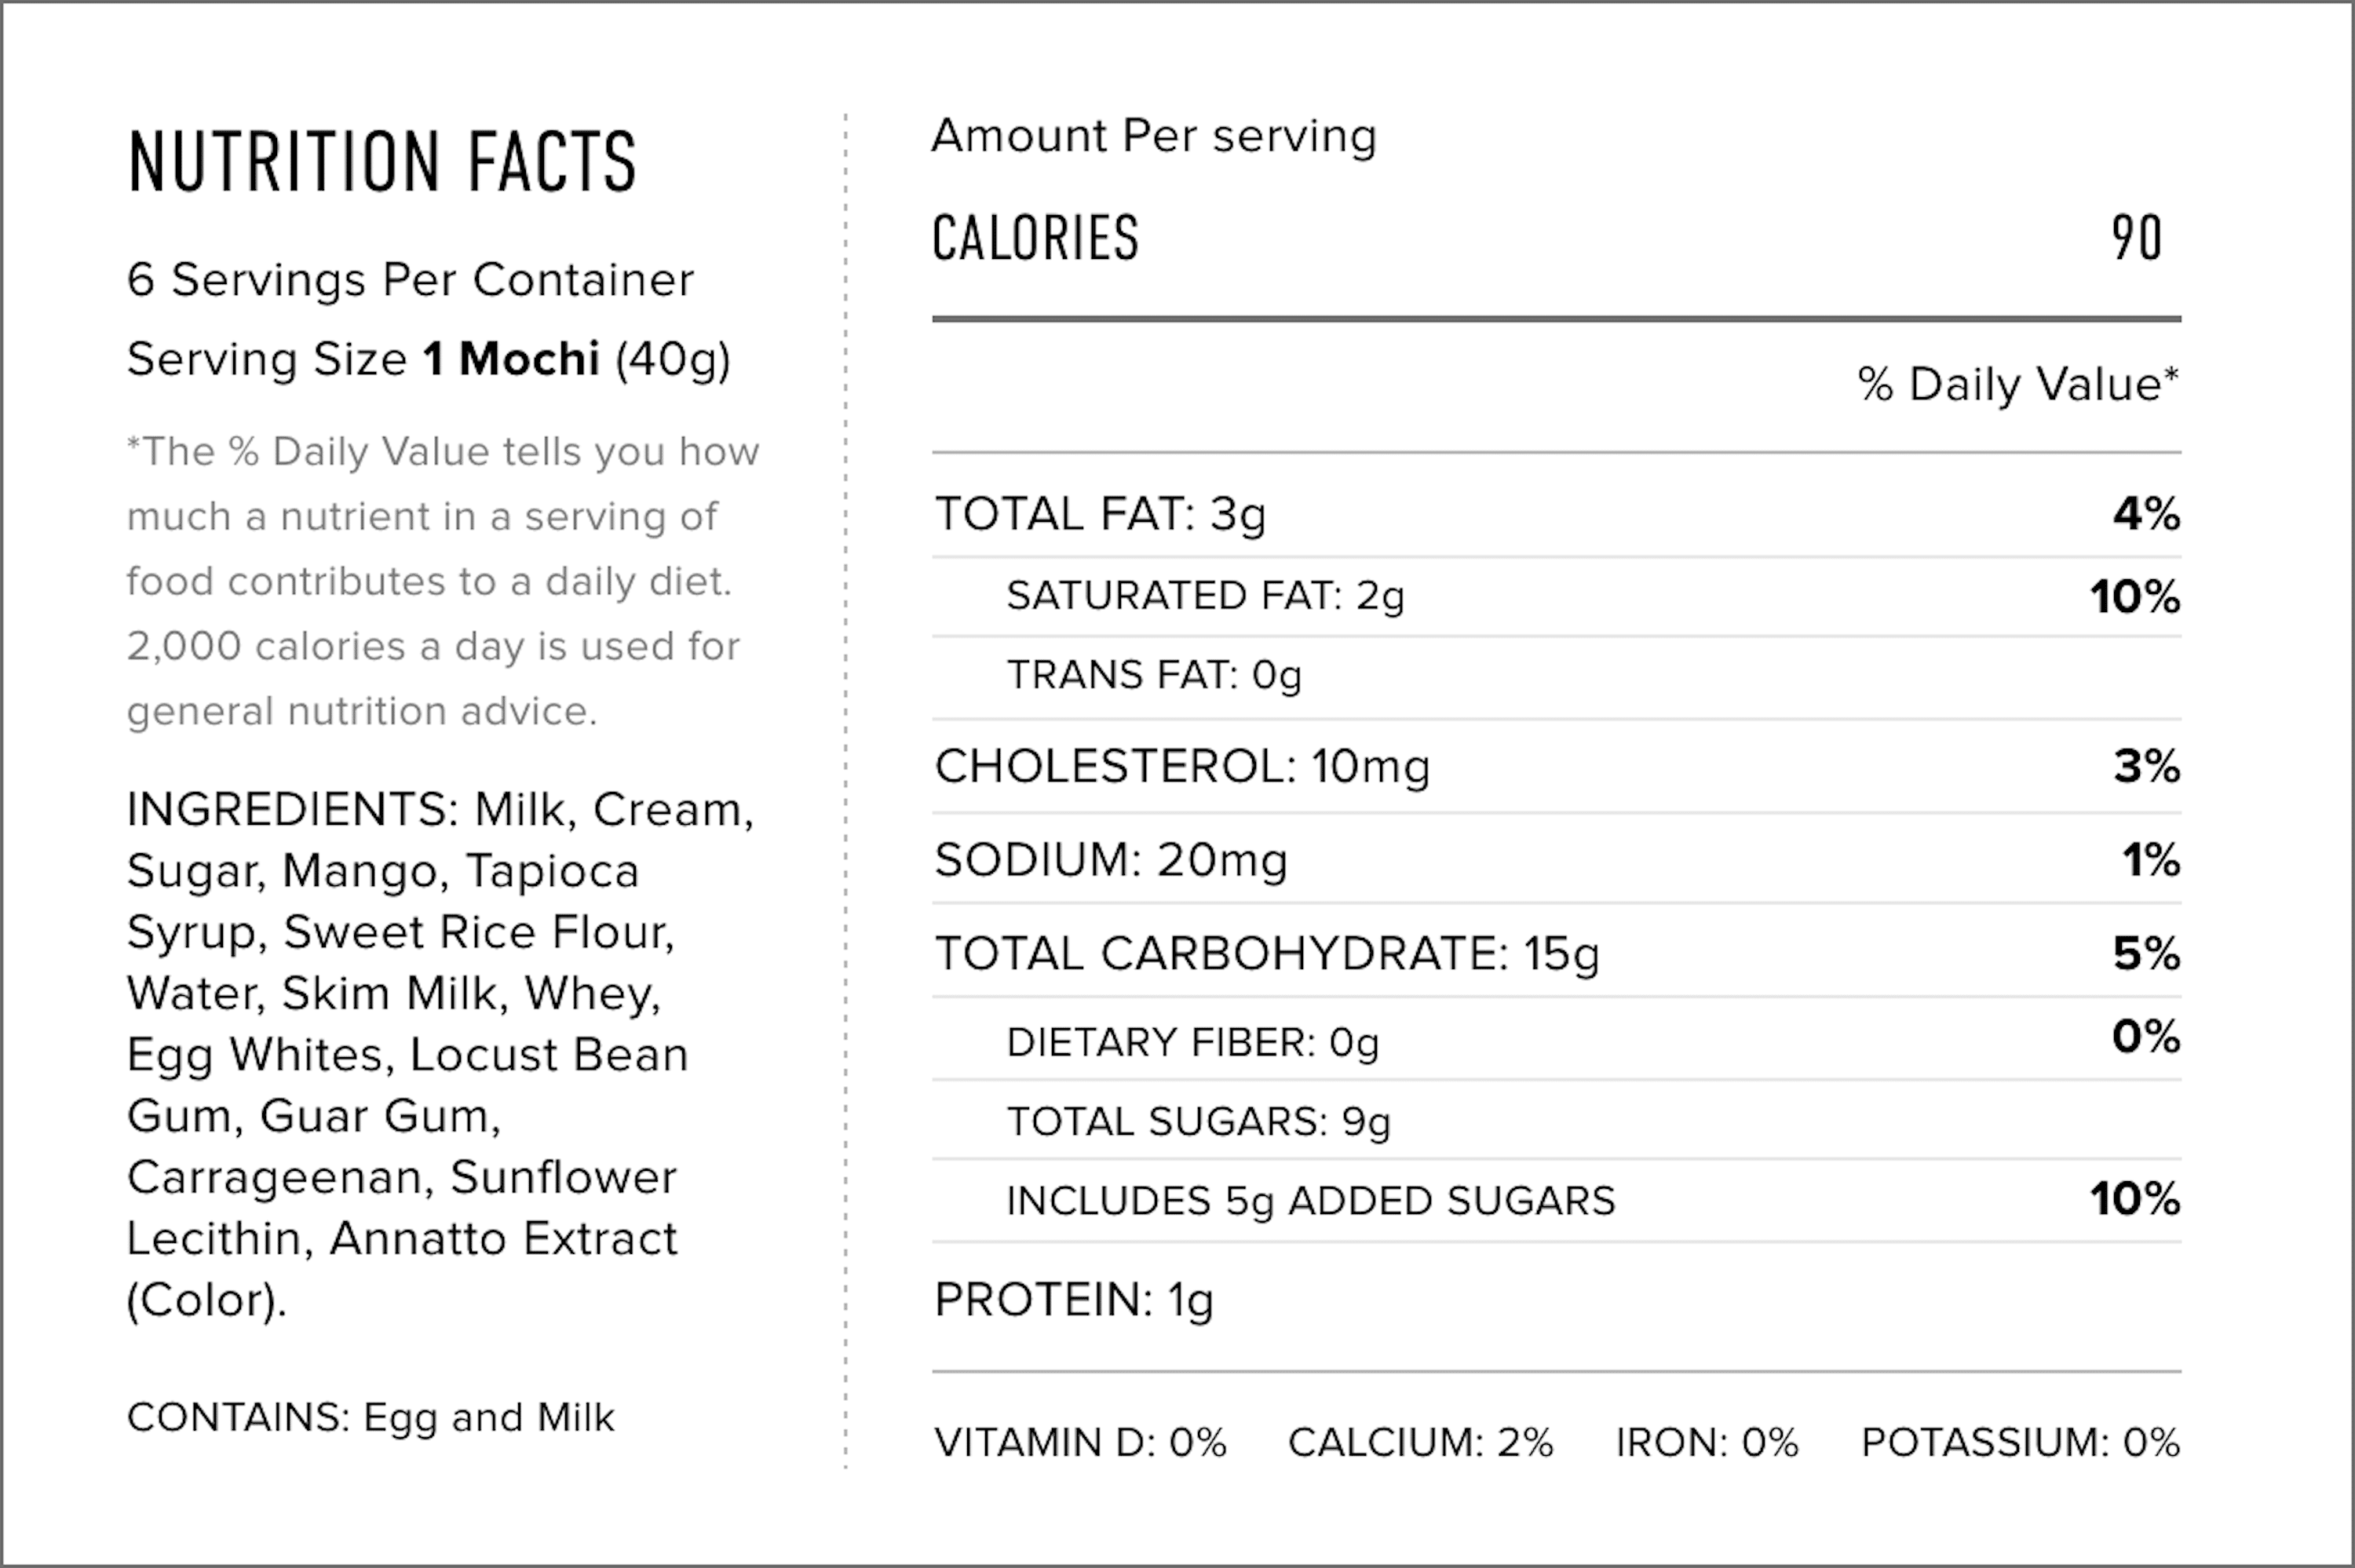Select TOTAL CARBOHYDRATE: 15g text
The width and height of the screenshot is (2355, 1568).
[x=1266, y=953]
